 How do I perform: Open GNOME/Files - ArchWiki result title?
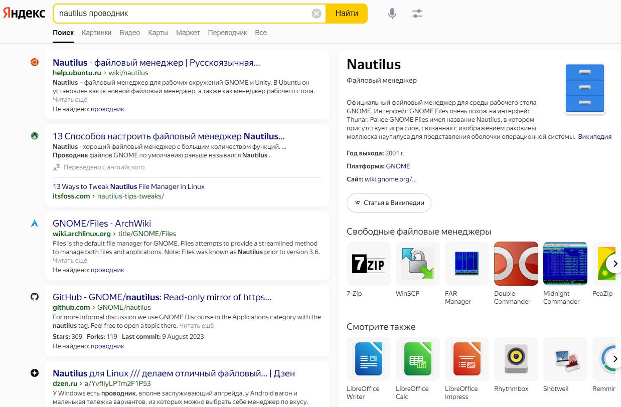point(102,224)
